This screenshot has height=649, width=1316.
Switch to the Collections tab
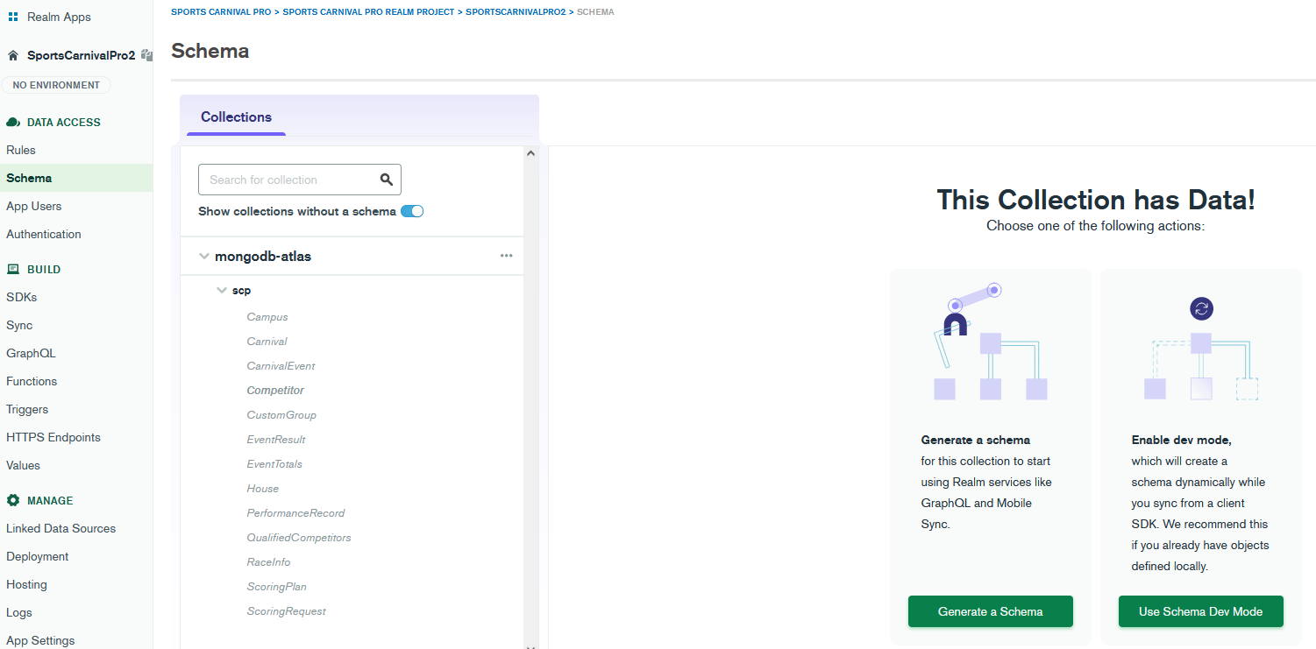point(236,117)
